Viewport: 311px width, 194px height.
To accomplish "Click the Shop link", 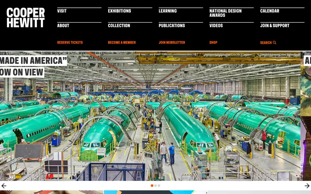I will 213,42.
